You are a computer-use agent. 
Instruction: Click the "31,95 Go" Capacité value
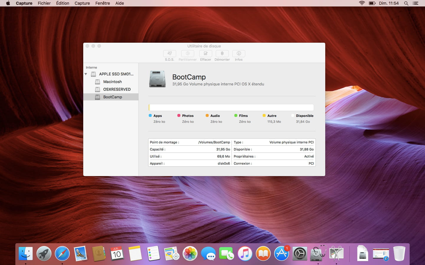click(x=223, y=149)
